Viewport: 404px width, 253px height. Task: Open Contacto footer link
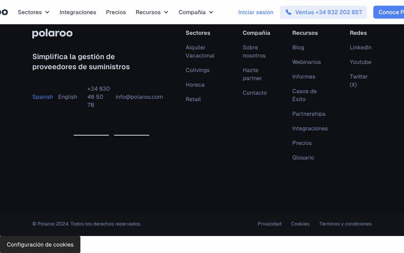tap(255, 93)
